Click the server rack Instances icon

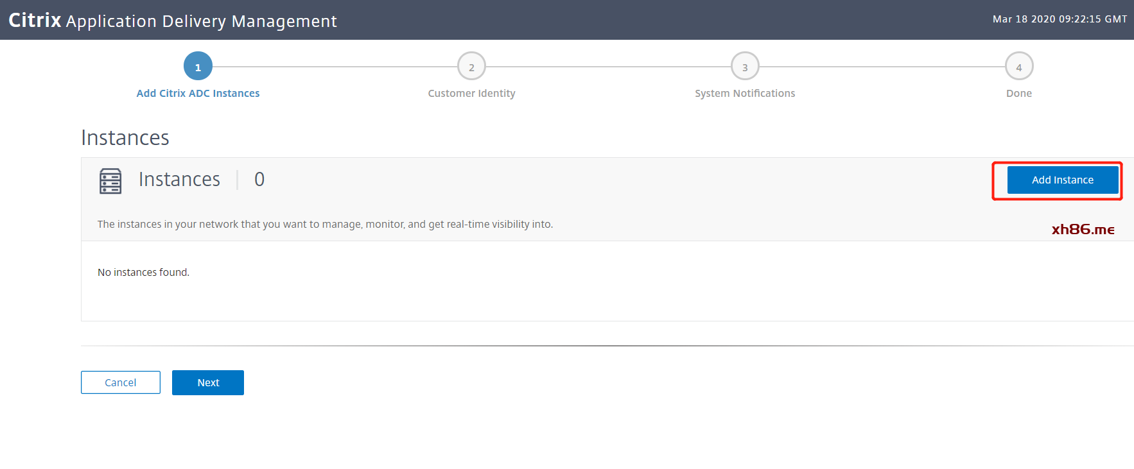click(x=110, y=181)
